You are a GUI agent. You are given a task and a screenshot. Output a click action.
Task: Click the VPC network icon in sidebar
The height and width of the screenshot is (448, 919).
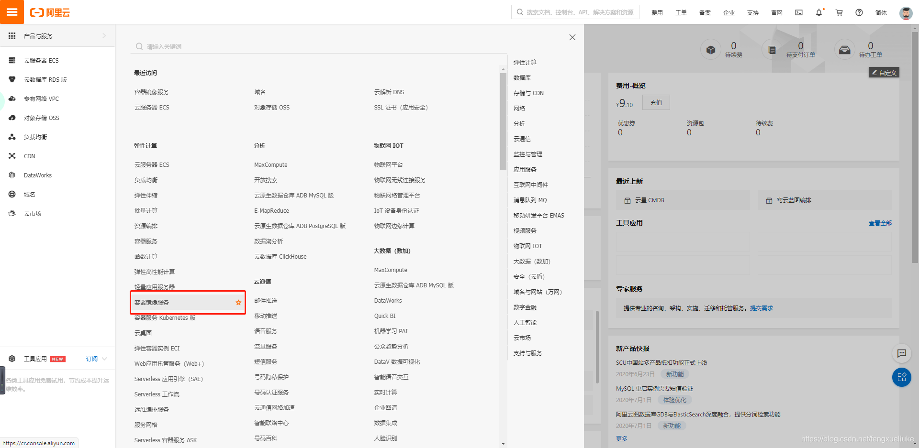click(x=12, y=98)
